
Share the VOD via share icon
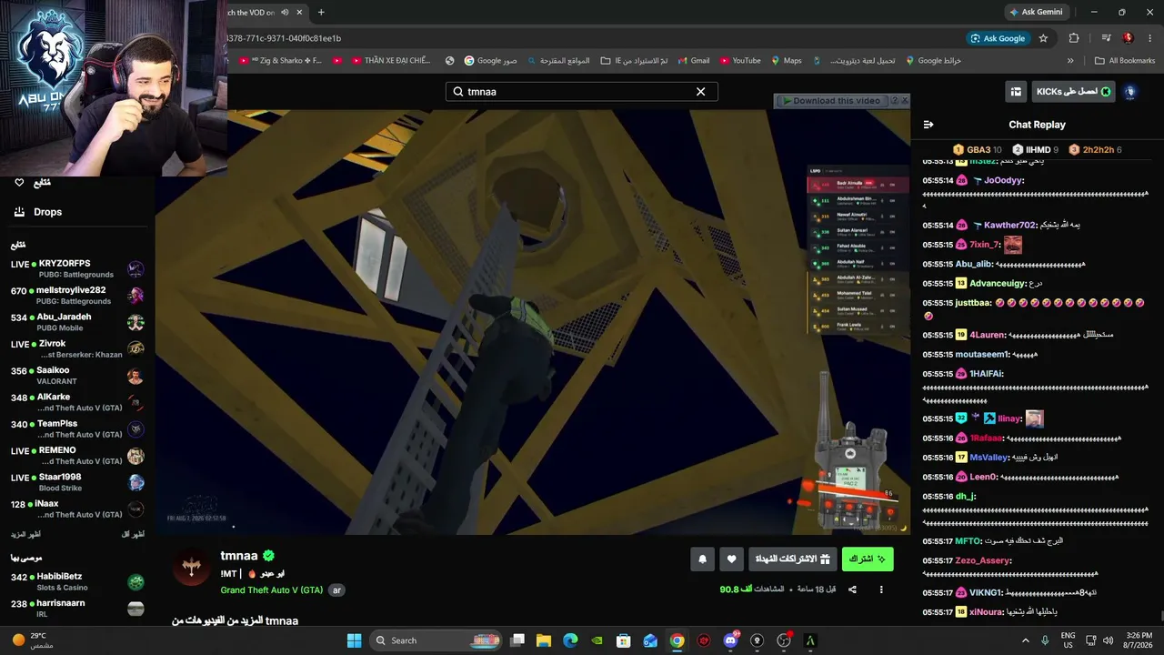[852, 589]
